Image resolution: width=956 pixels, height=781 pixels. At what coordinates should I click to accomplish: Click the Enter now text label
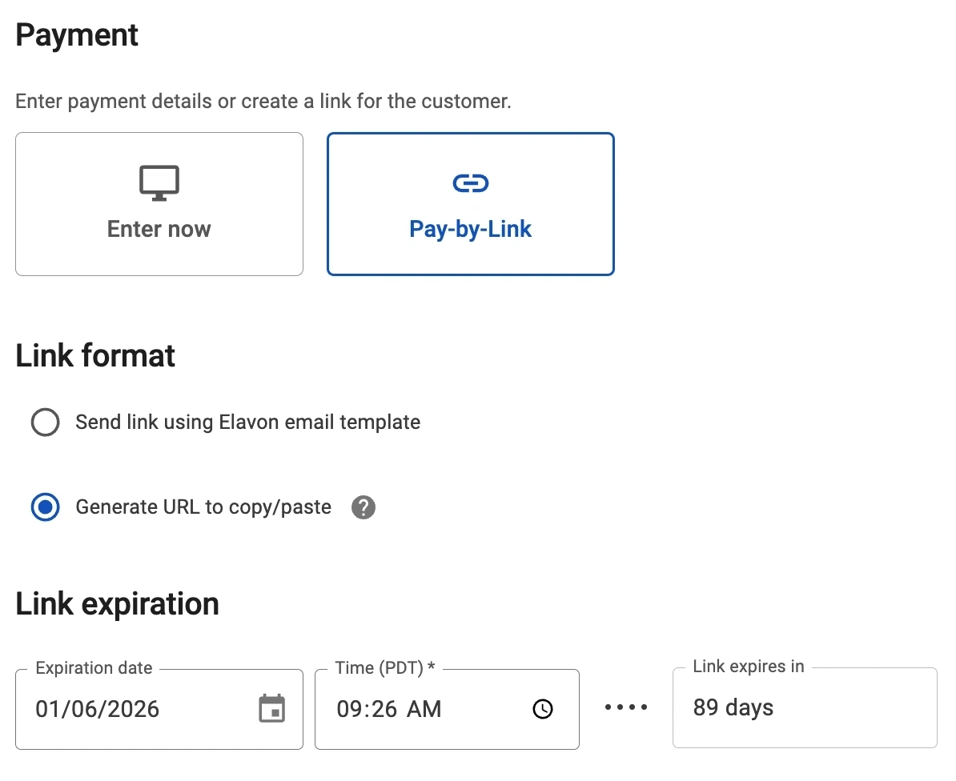(x=159, y=229)
